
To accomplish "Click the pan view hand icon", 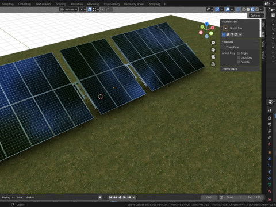I will coord(213,50).
